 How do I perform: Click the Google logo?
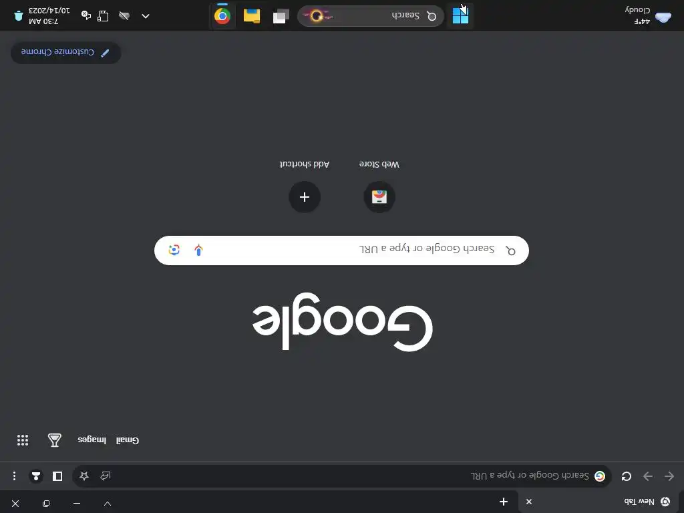(343, 322)
